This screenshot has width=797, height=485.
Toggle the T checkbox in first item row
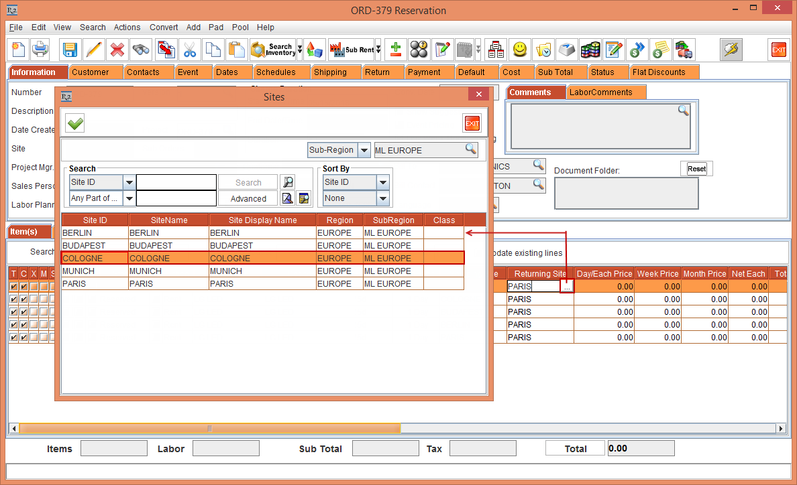[x=13, y=287]
